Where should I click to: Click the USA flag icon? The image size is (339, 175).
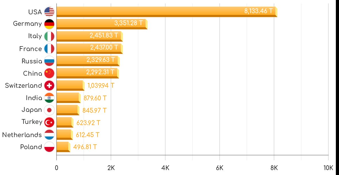click(49, 12)
